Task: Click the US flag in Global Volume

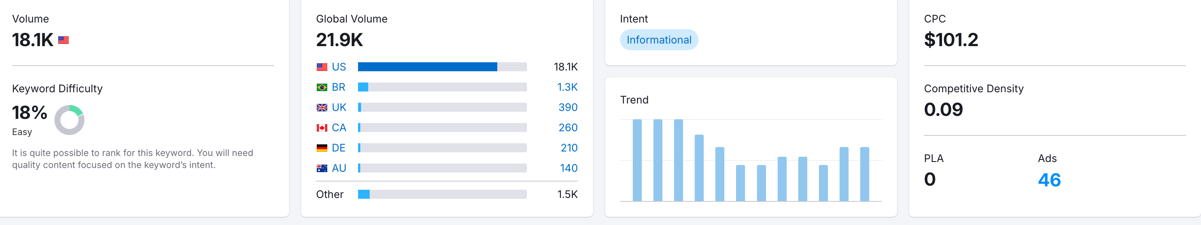Action: click(x=322, y=67)
